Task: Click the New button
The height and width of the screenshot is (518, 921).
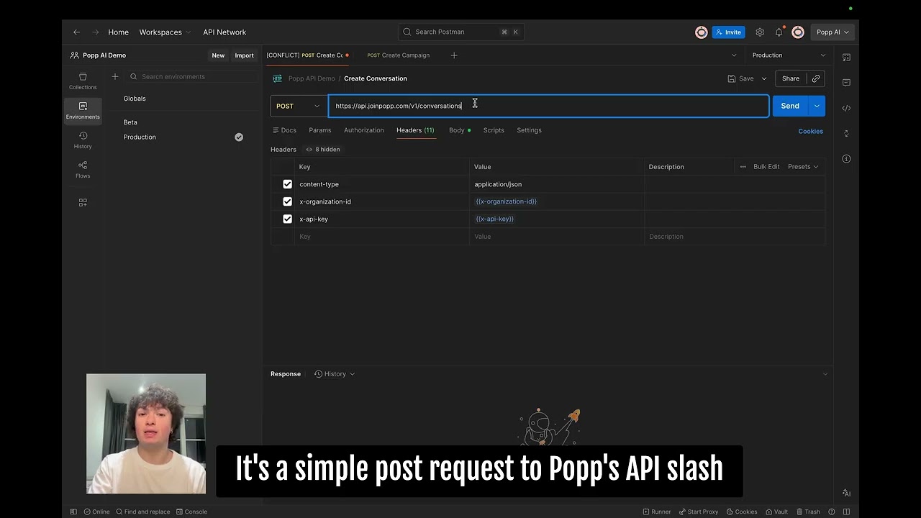Action: point(218,55)
